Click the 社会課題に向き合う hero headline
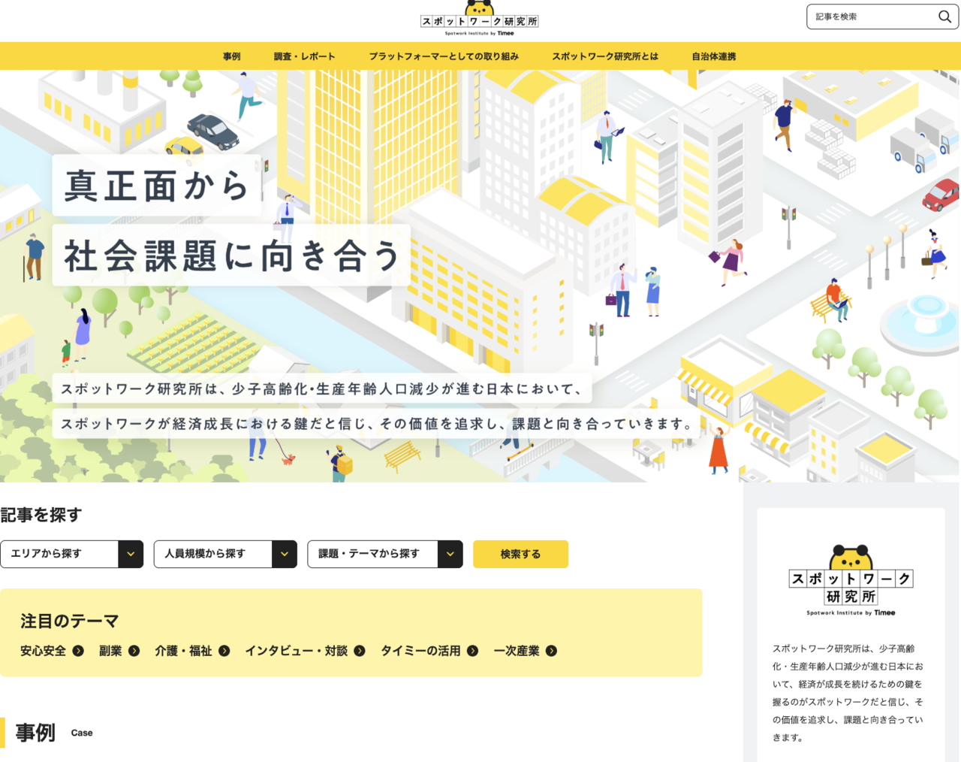This screenshot has height=762, width=961. (232, 256)
